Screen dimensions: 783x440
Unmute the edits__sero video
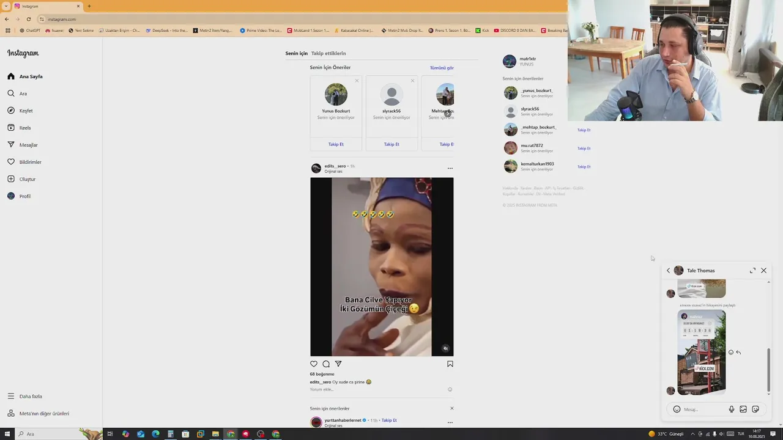[x=445, y=348]
